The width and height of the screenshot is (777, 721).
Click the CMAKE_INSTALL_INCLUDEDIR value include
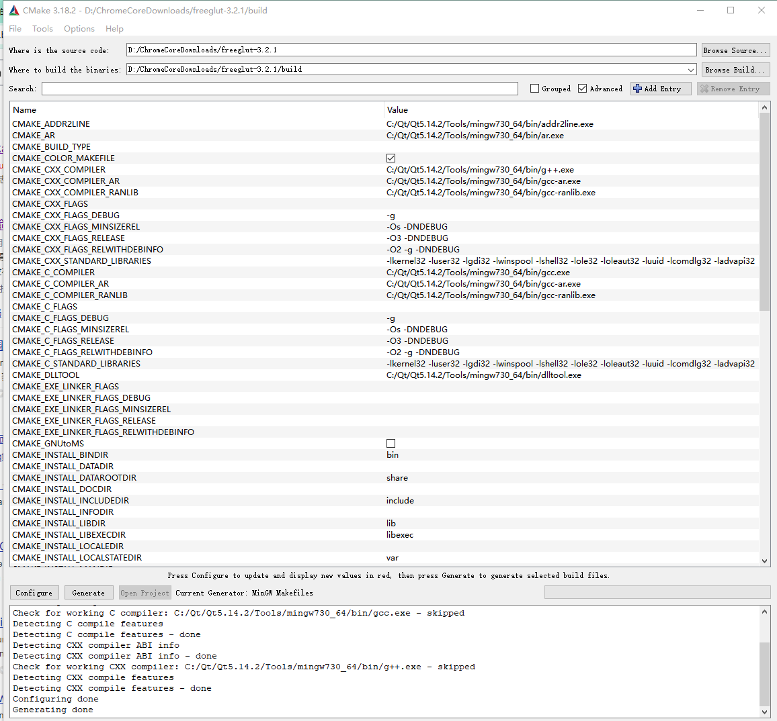tap(400, 501)
